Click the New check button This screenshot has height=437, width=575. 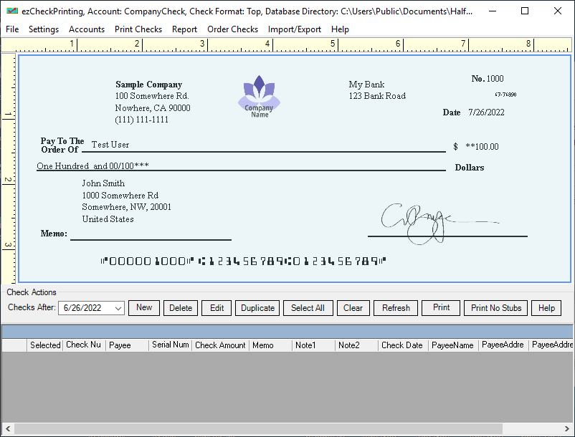coord(144,308)
